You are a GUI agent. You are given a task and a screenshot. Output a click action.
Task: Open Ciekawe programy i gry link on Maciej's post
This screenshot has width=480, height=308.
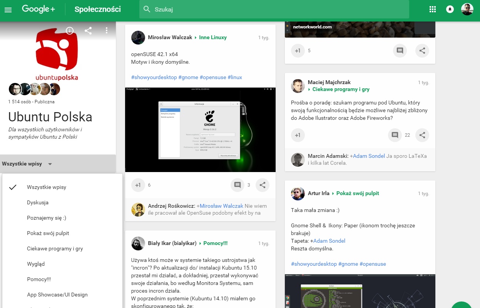click(x=341, y=89)
